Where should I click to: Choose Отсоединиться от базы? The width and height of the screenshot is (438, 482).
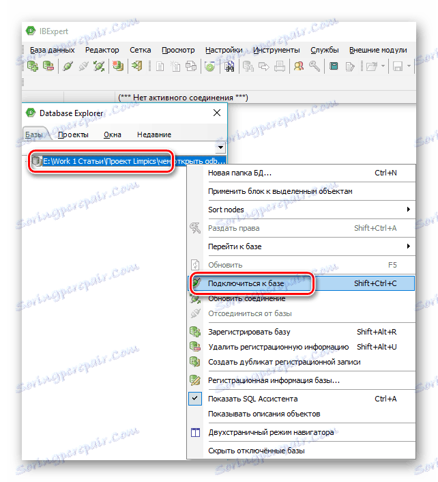pos(302,313)
